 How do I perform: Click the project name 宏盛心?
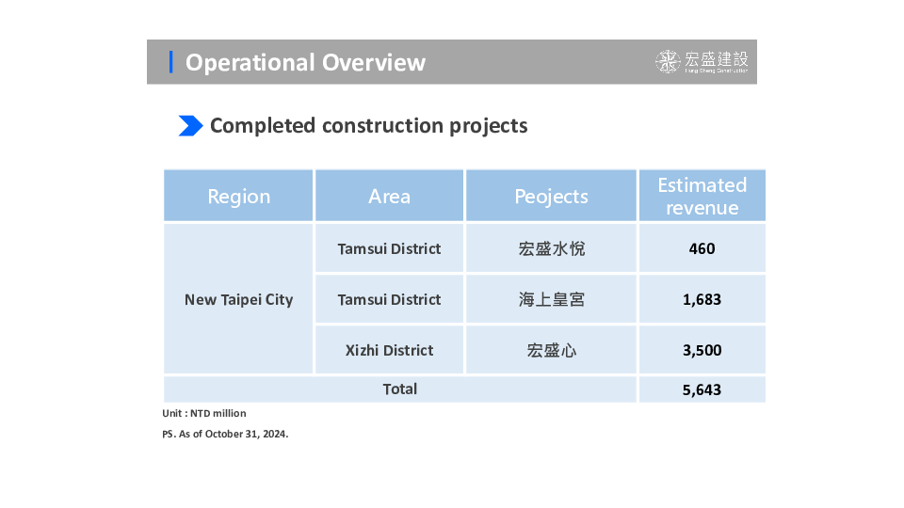[552, 350]
